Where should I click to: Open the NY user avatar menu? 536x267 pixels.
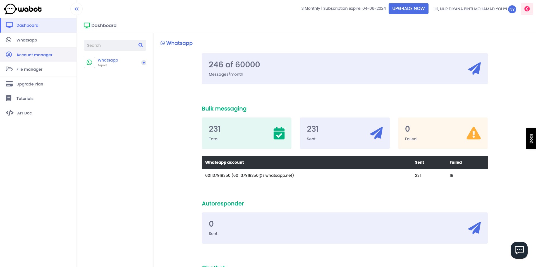pos(512,9)
